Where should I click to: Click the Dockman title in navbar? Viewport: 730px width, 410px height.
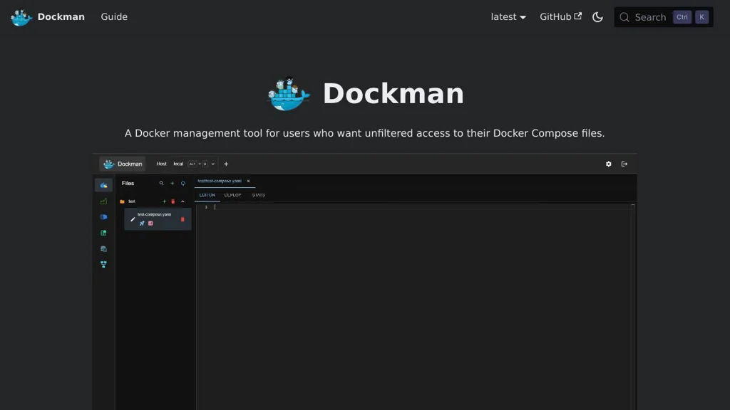click(x=61, y=17)
